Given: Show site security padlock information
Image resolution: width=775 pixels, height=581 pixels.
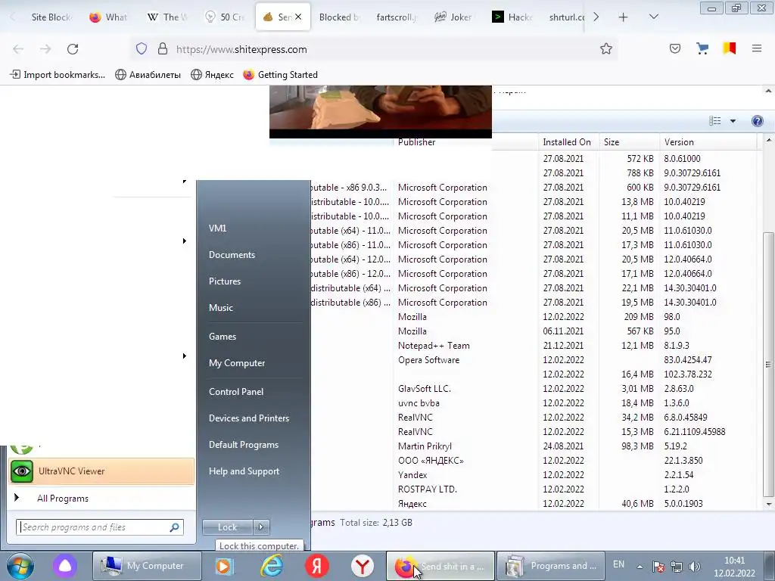Looking at the screenshot, I should tap(162, 49).
